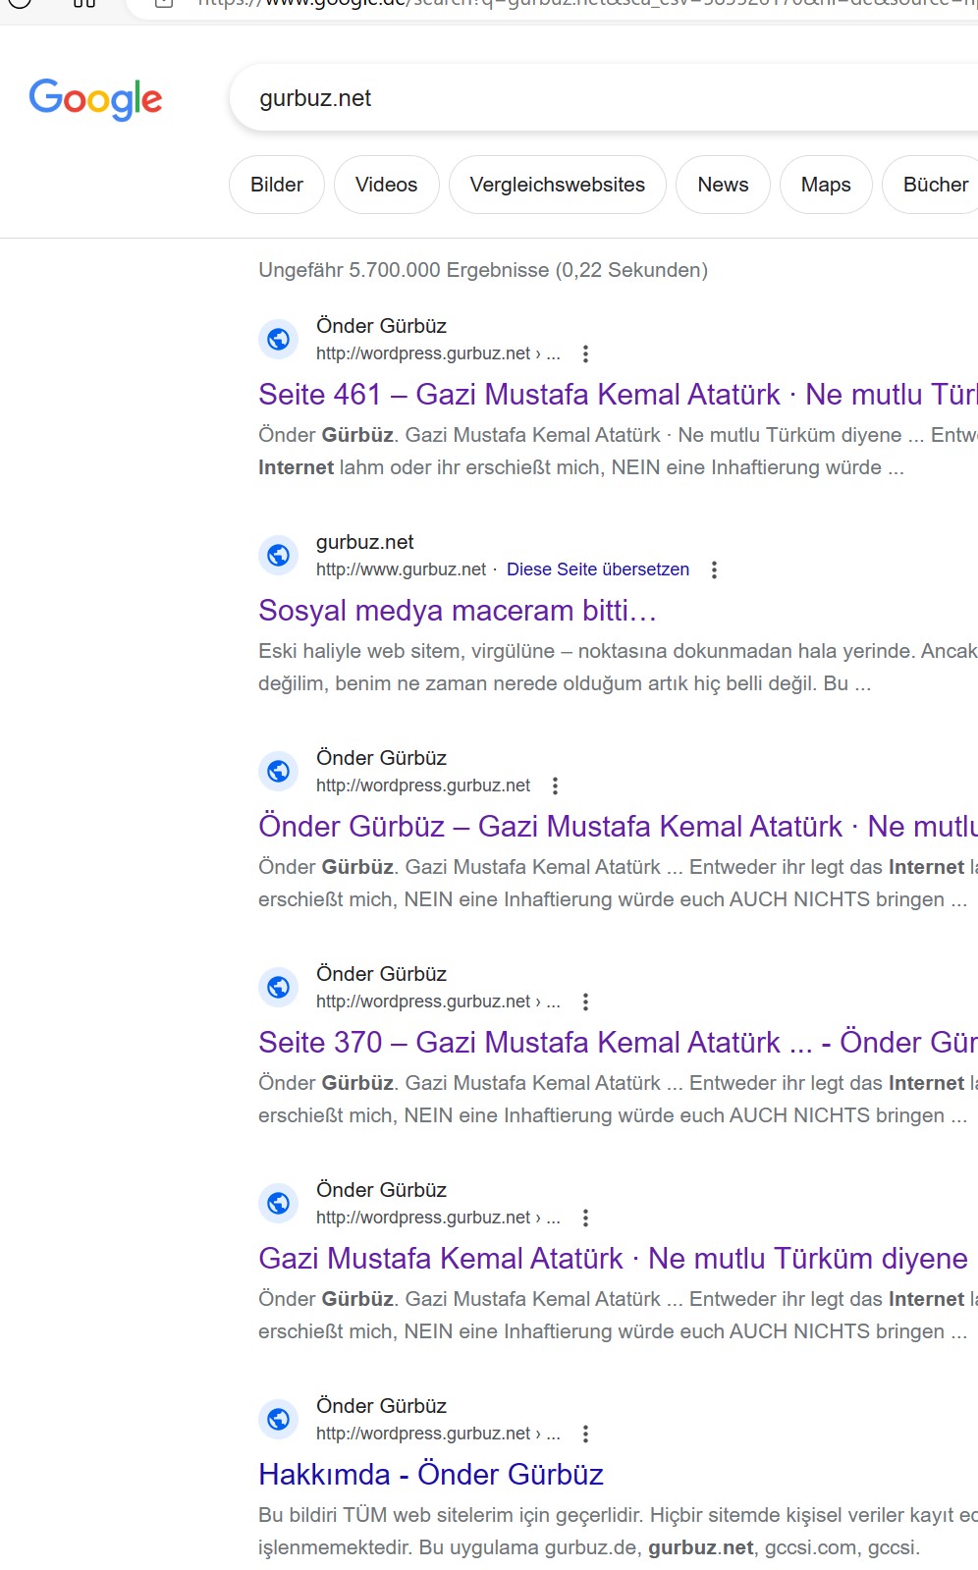The width and height of the screenshot is (978, 1570).
Task: Click site name 'Önder Gürbüz' above Seite 461
Action: point(381,326)
